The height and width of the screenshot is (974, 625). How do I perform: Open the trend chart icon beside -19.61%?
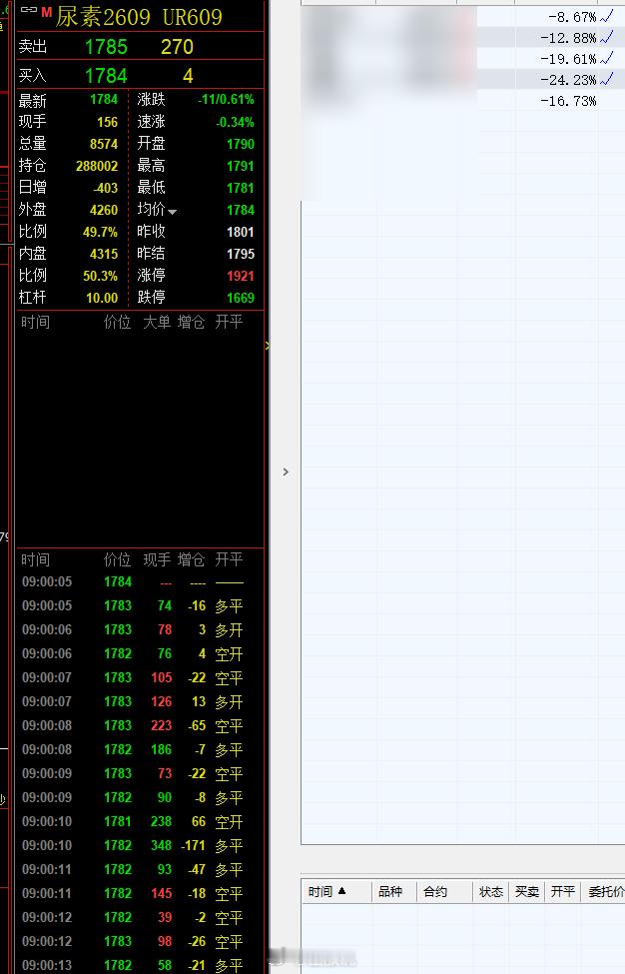click(606, 58)
